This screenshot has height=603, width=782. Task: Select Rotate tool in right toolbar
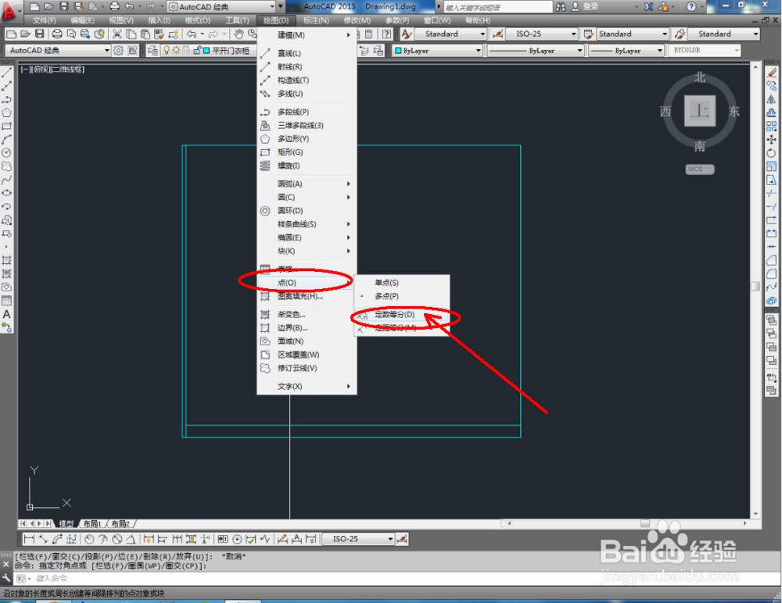pos(772,153)
